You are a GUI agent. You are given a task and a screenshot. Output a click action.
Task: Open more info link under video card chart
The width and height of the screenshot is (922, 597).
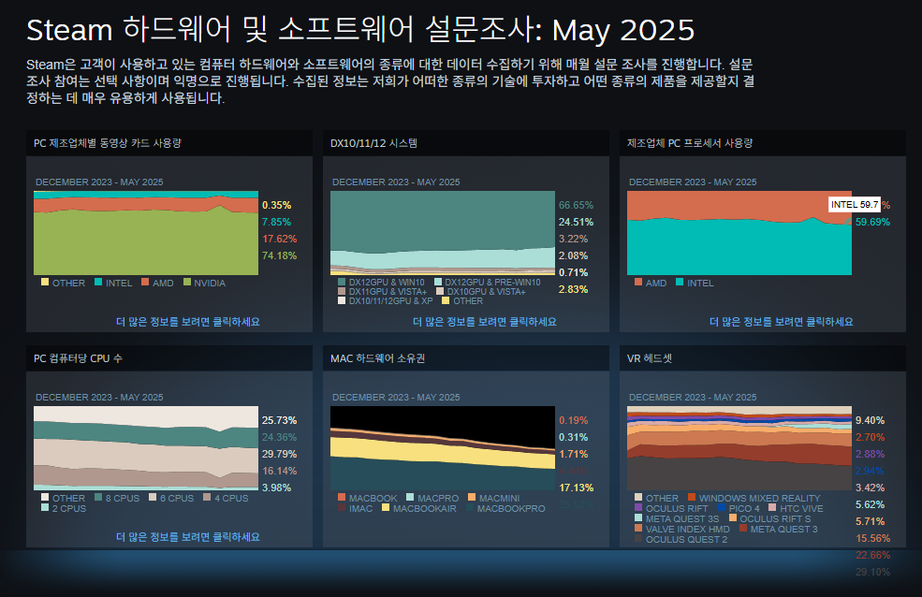pos(188,322)
